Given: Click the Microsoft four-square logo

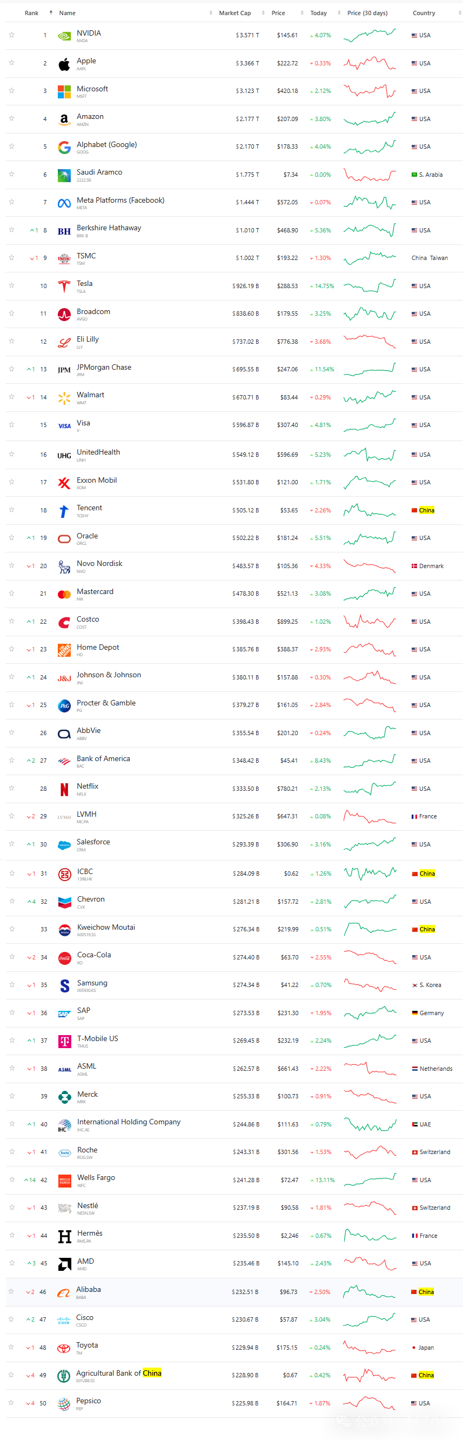Looking at the screenshot, I should coord(64,92).
